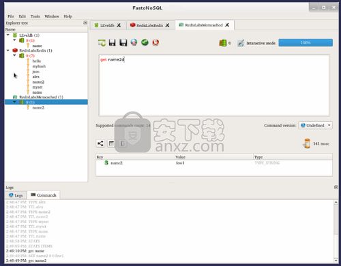
Task: Close the RedisLabsRedis tab
Action: [x=167, y=25]
